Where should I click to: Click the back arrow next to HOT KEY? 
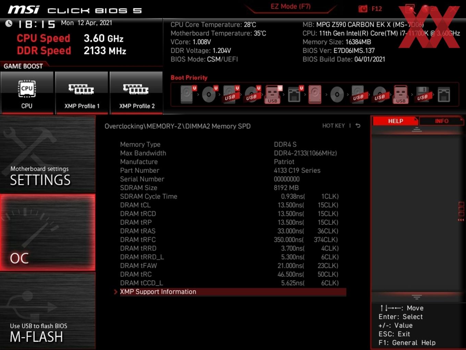click(x=358, y=126)
